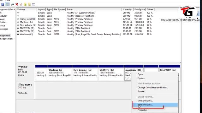Click the 161.87 GB capacity cell in list

[128, 22]
